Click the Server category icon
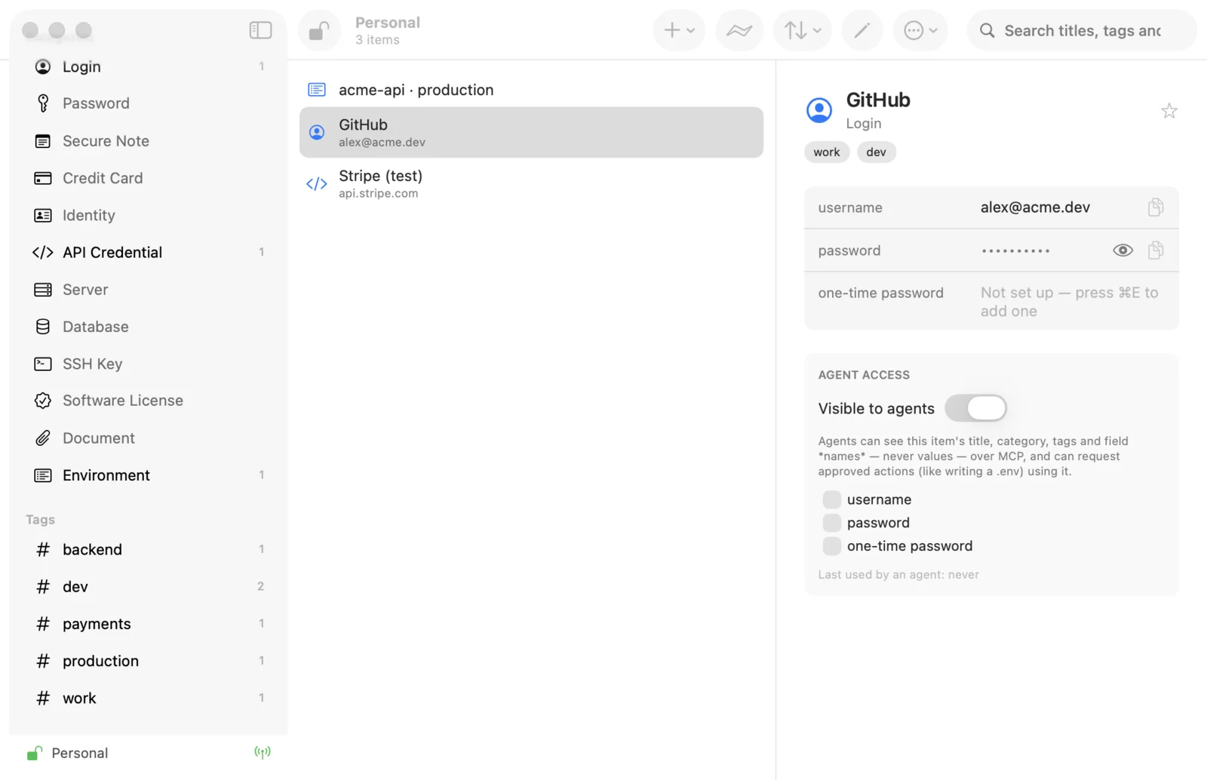 (x=43, y=290)
